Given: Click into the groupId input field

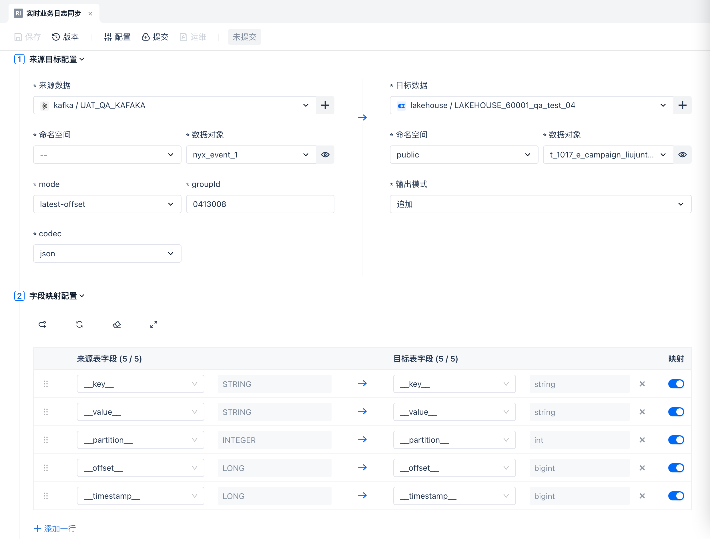Looking at the screenshot, I should click(x=260, y=204).
